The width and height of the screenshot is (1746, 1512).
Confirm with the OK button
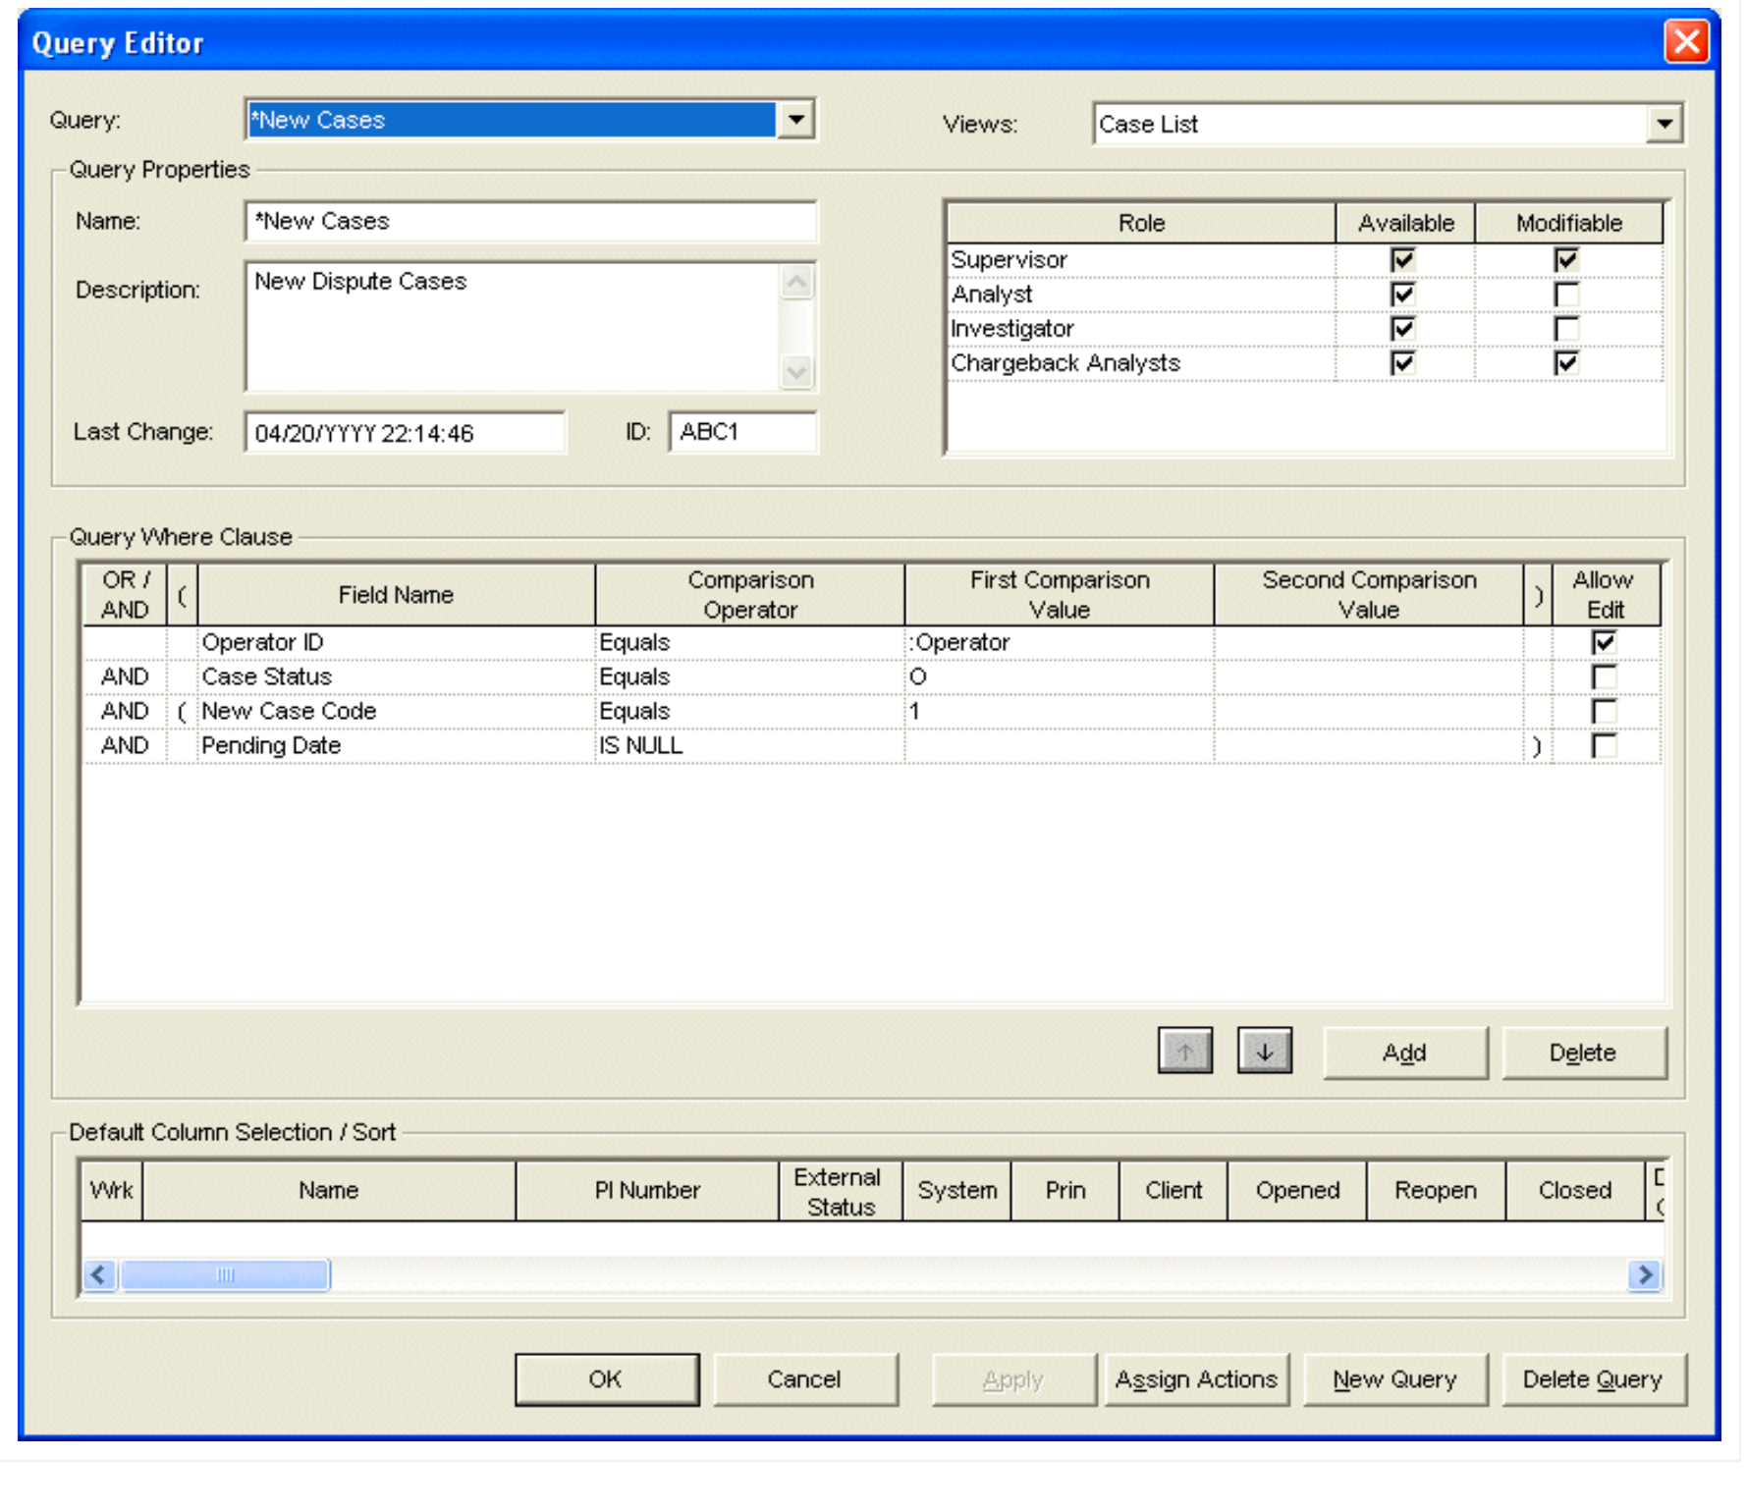point(606,1378)
